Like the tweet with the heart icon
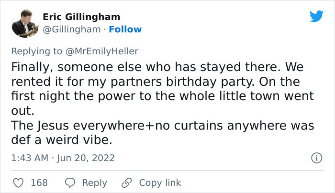335x193 pixels. click(x=18, y=183)
